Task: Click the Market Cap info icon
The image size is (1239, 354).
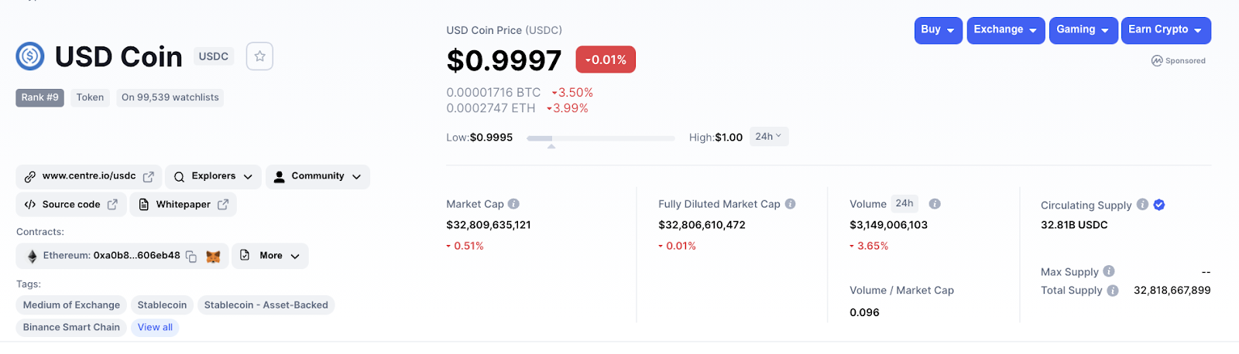Action: 513,204
